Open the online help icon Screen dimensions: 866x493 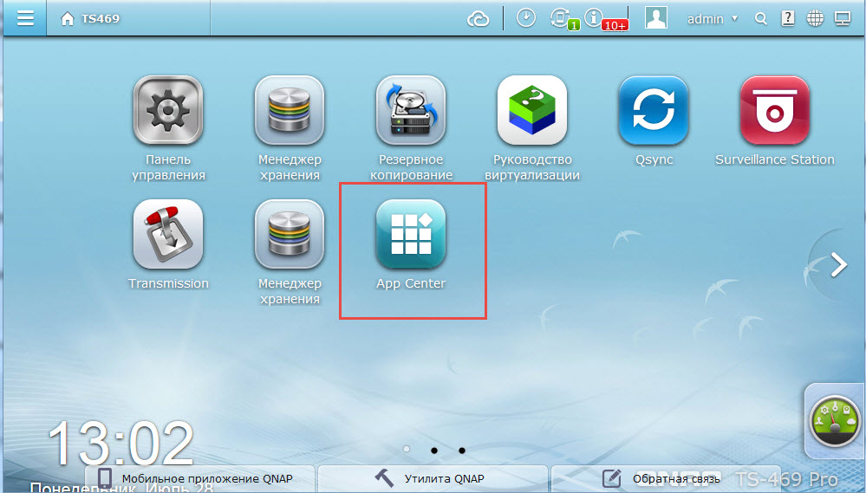788,18
